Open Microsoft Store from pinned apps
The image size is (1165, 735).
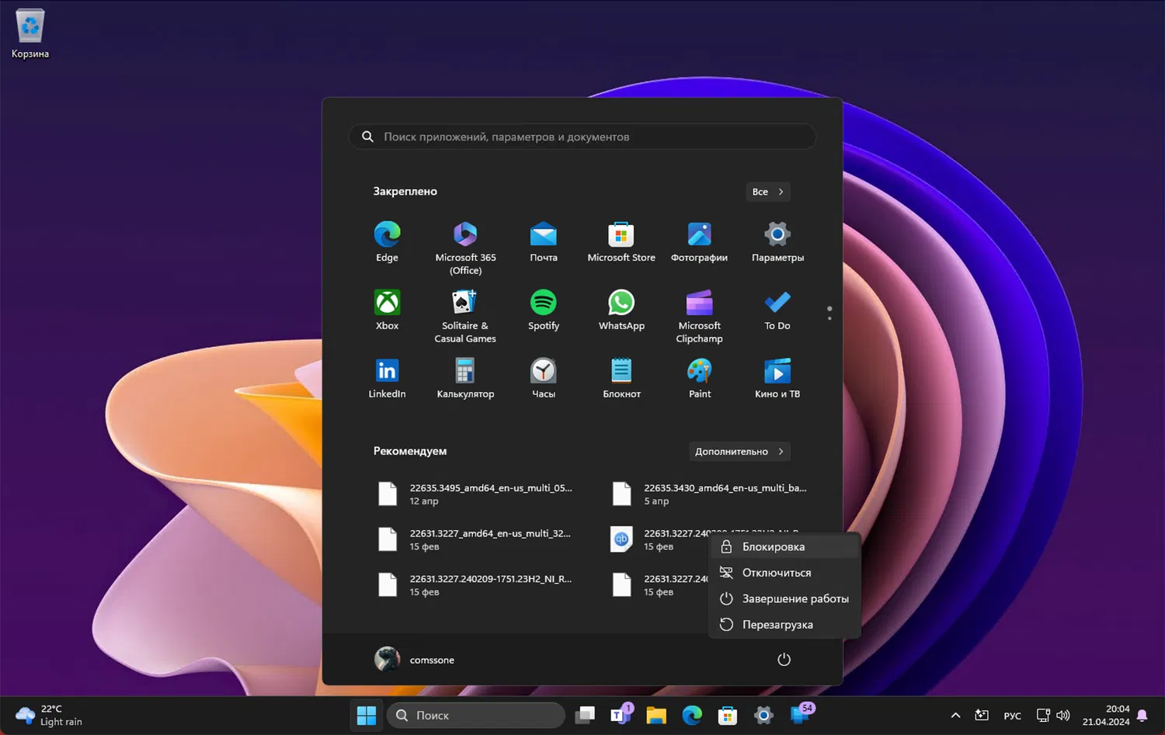(621, 242)
